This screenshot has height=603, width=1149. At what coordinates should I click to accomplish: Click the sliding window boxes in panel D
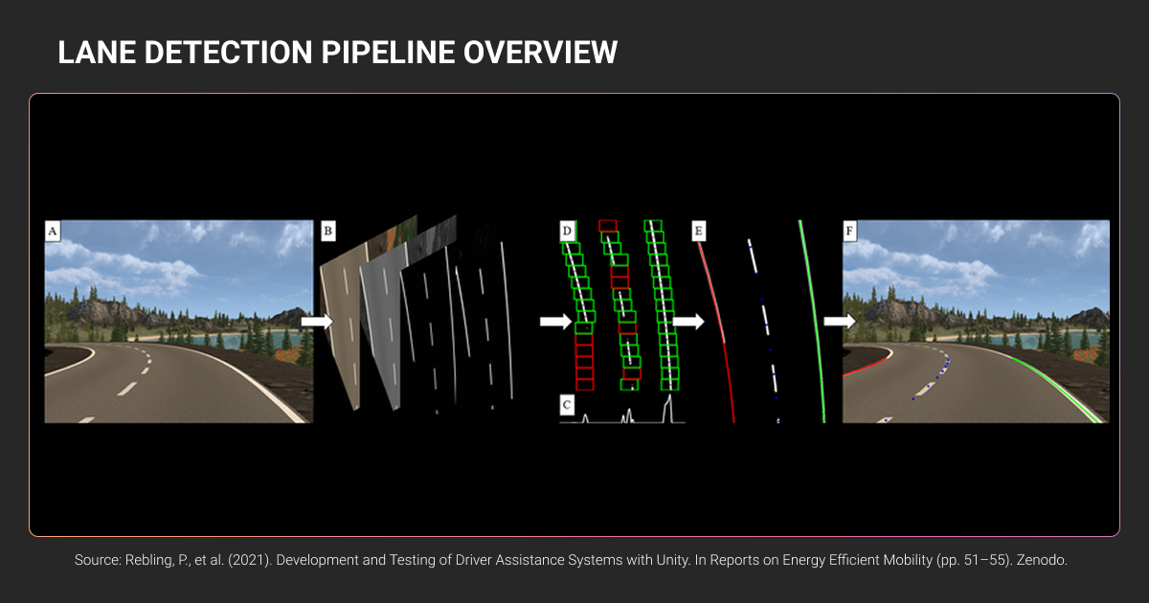click(x=622, y=306)
